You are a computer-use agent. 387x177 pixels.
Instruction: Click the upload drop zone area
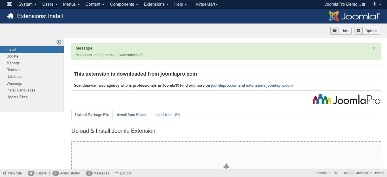226,155
